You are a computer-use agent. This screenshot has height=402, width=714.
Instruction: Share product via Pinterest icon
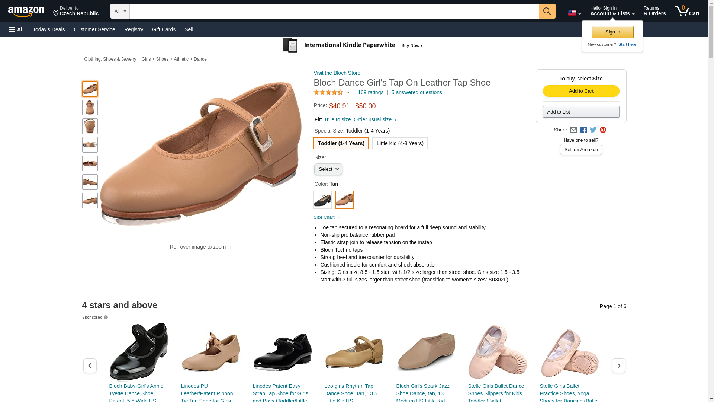point(603,130)
